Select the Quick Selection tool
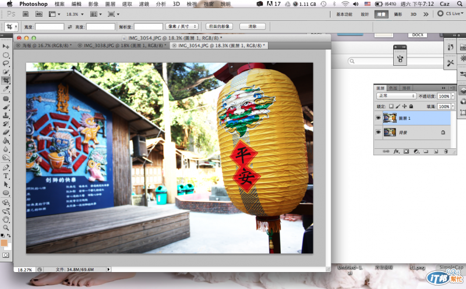Viewport: 466px width, 289px height. (6, 72)
